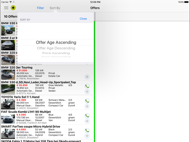Viewport: 190px width, 142px height.
Task: View TOYOTA Yaris Sol car photo
Action: (x=8, y=104)
